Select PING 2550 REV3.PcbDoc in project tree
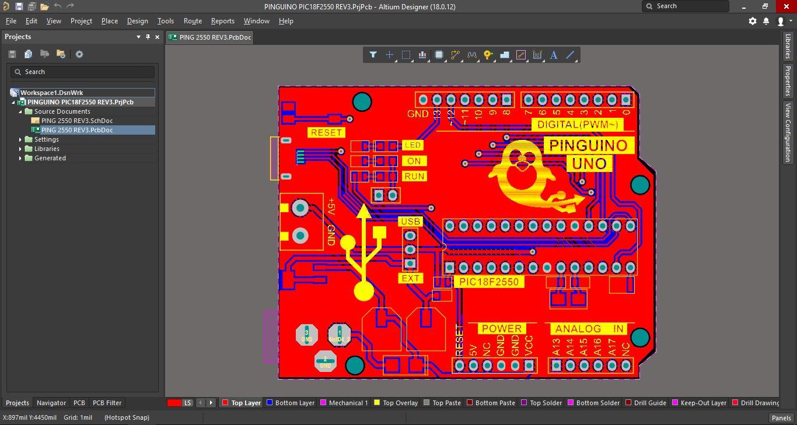This screenshot has height=425, width=797. tap(76, 130)
